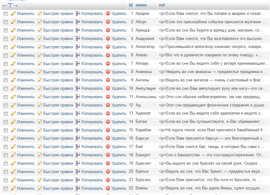270x195 pixels.
Task: Click Удалить link for row Апельсины
Action: point(119,97)
